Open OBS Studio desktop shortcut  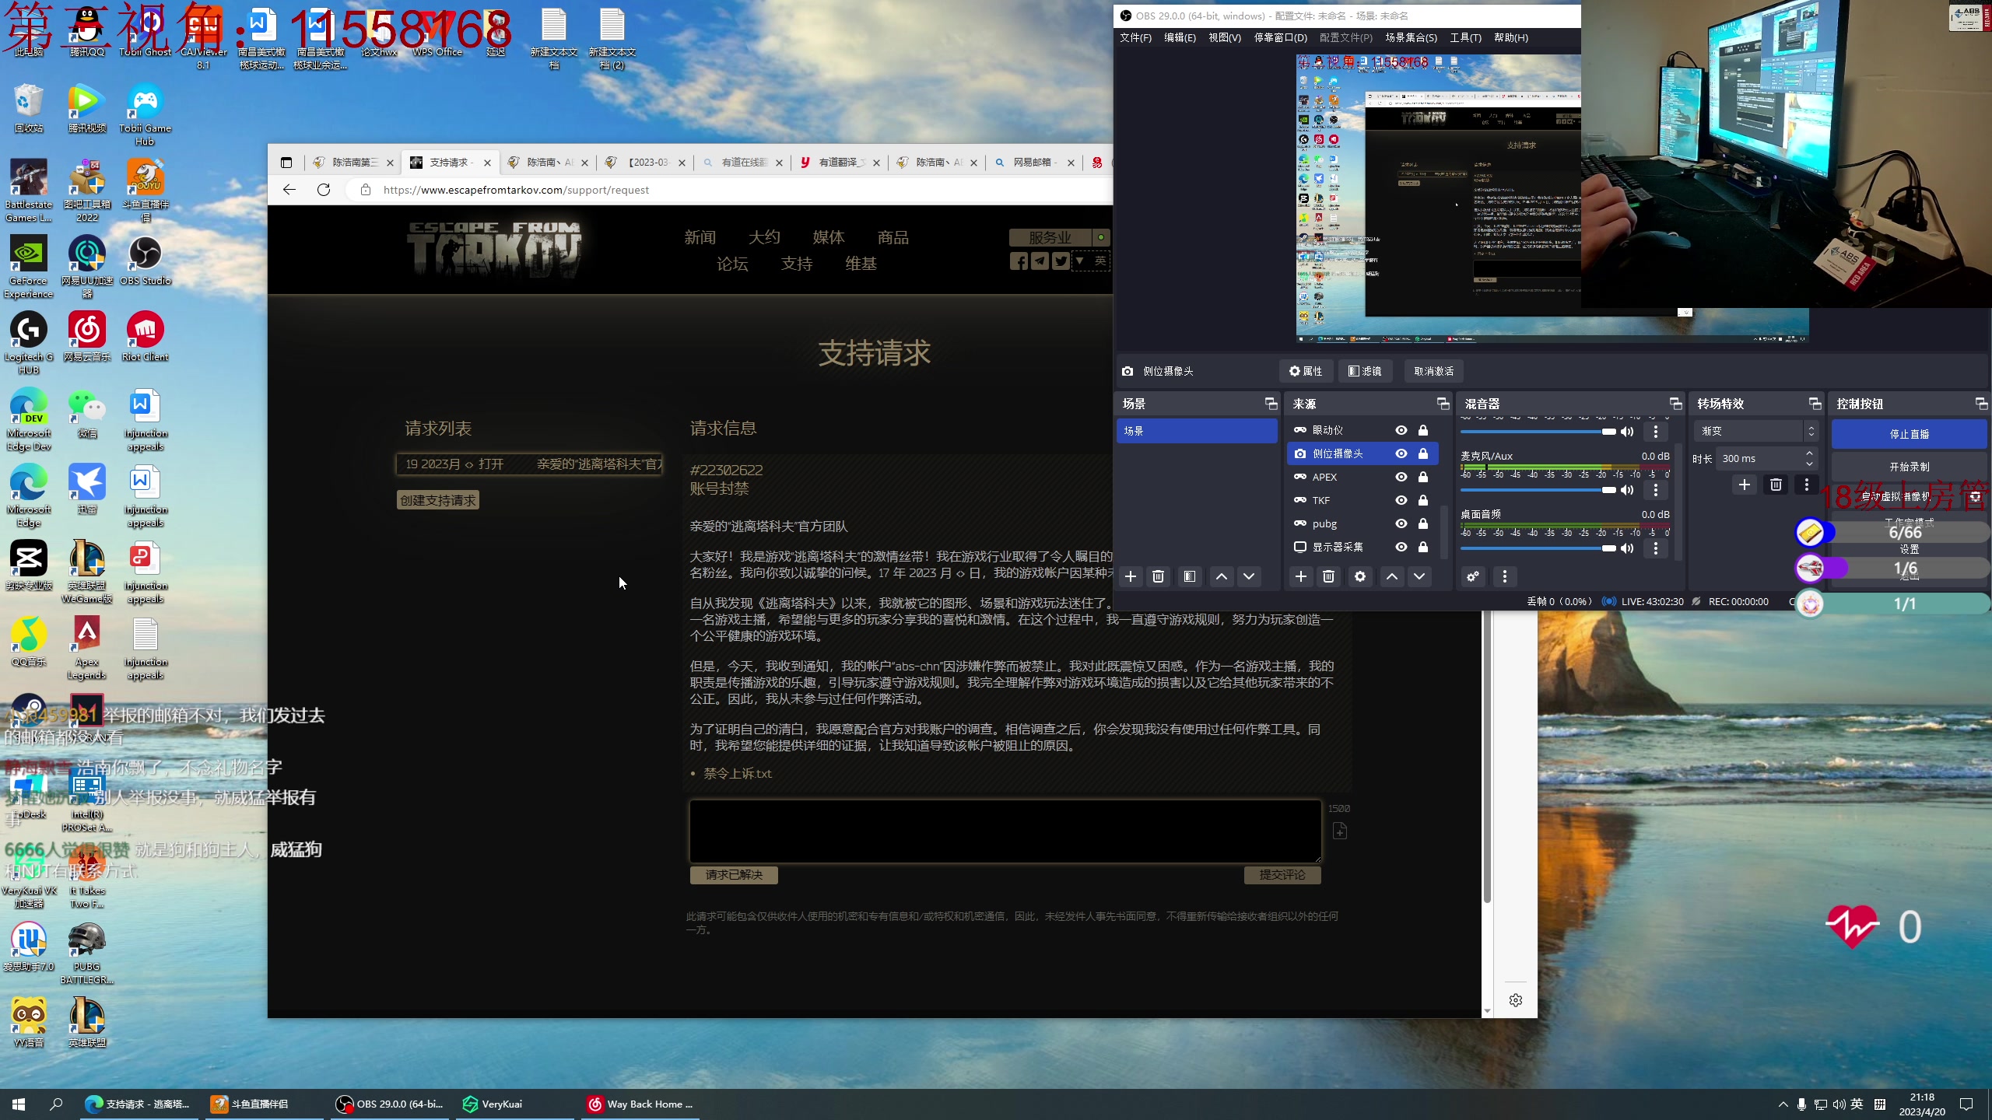tap(145, 261)
